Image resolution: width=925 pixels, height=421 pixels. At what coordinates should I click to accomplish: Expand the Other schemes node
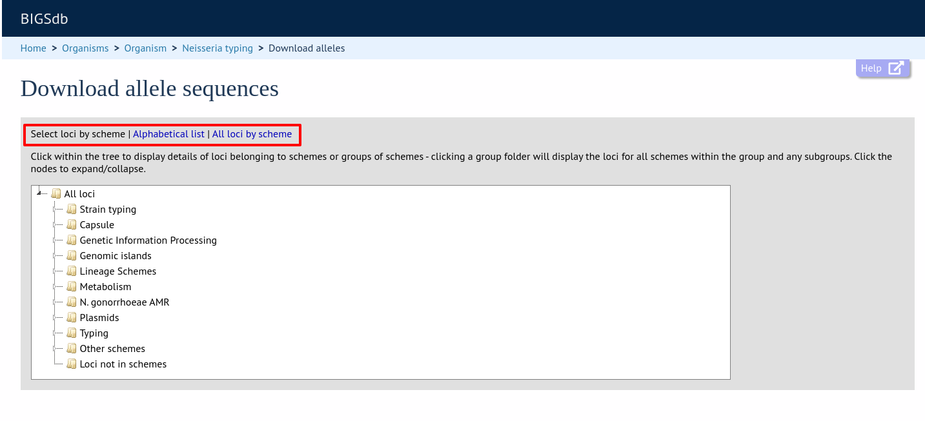(55, 348)
